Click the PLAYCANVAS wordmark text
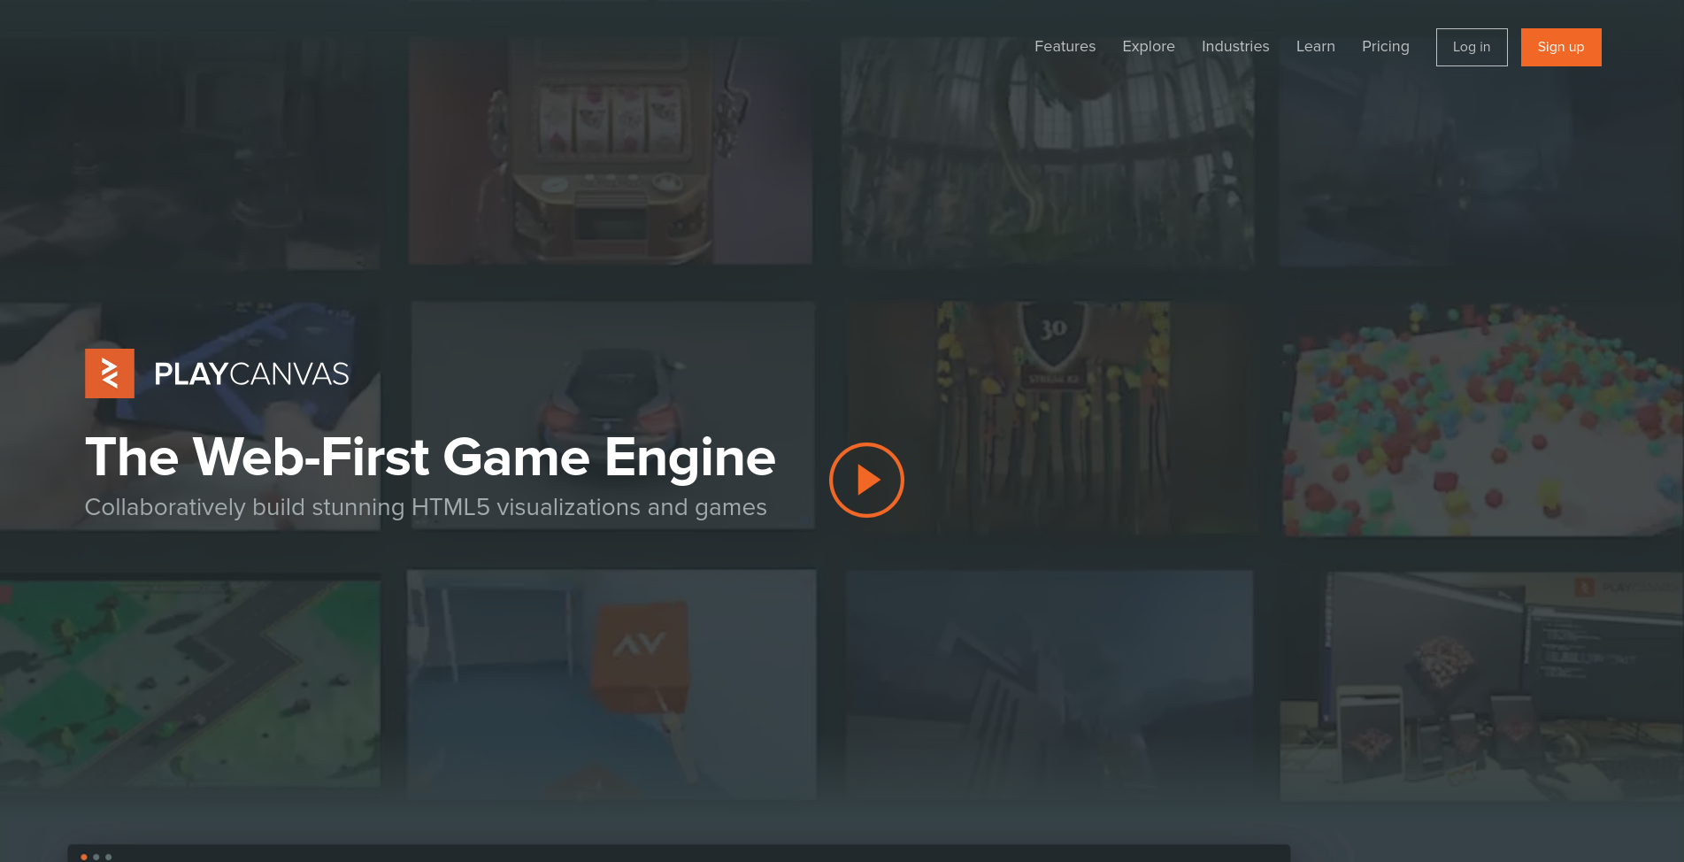This screenshot has height=862, width=1684. click(251, 374)
